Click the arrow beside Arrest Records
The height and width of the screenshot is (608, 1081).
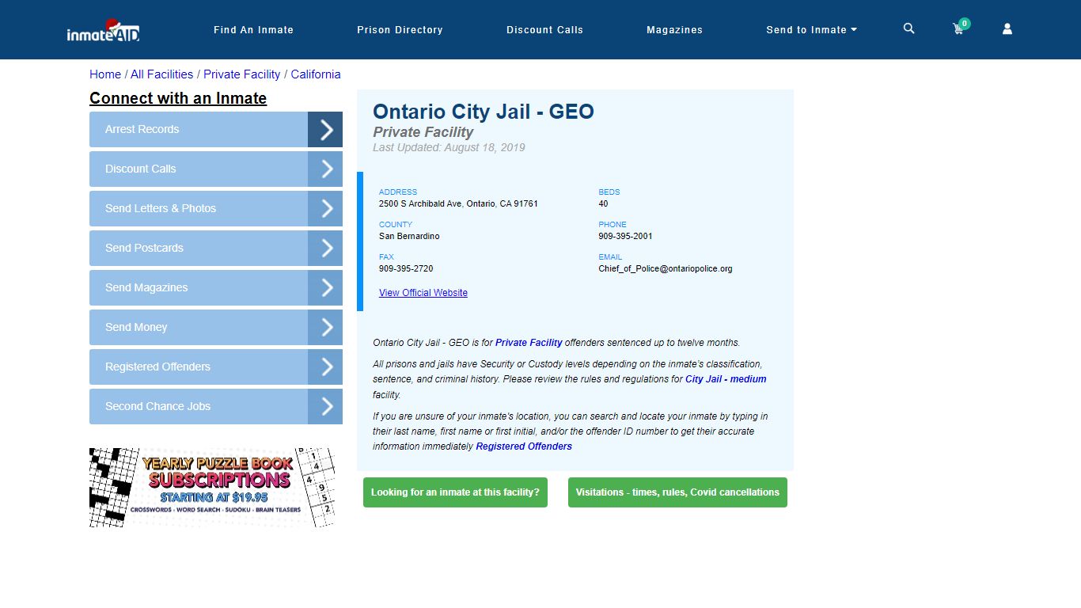point(325,129)
